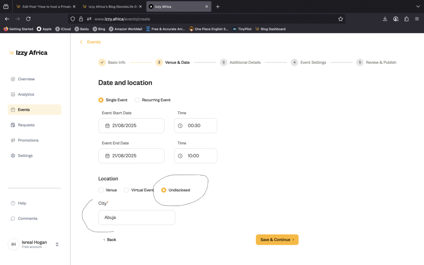Click the City input field containing Abuja
424x265 pixels.
pos(137,217)
